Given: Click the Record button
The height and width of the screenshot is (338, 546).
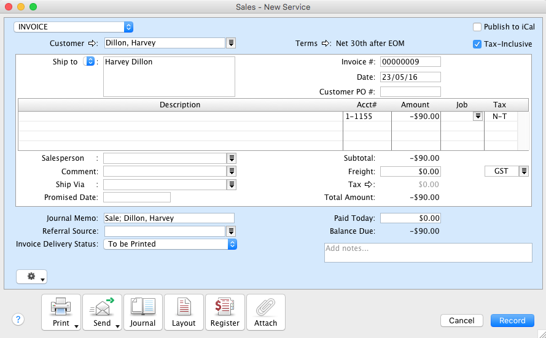Looking at the screenshot, I should (x=512, y=320).
